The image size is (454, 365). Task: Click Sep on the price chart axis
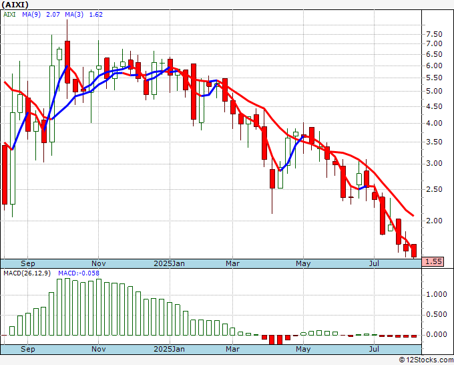click(x=28, y=263)
